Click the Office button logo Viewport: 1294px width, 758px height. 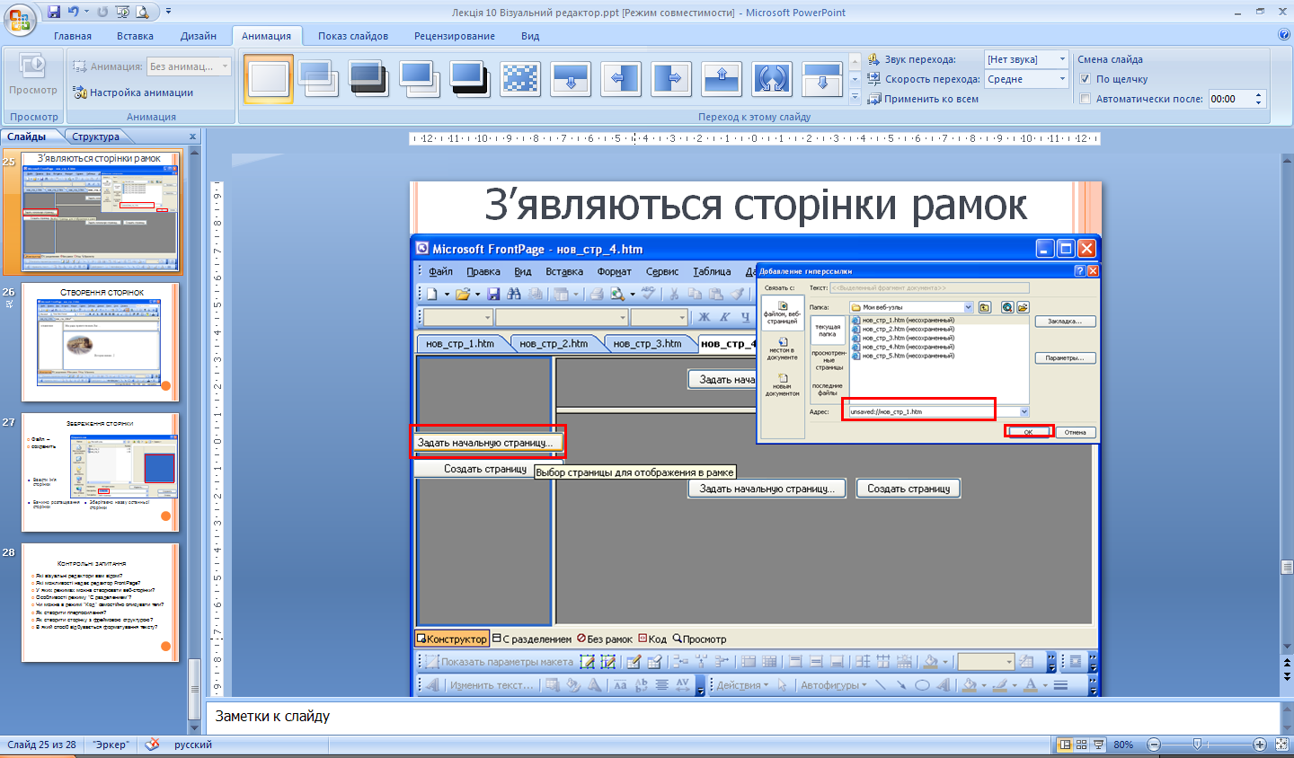20,17
